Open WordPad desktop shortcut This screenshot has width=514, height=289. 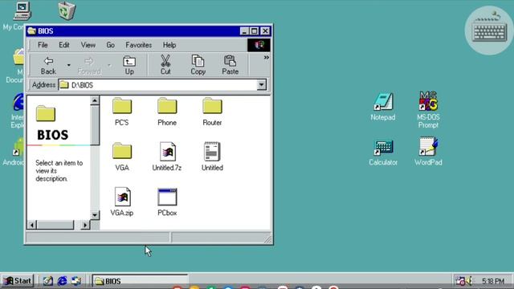(x=428, y=152)
